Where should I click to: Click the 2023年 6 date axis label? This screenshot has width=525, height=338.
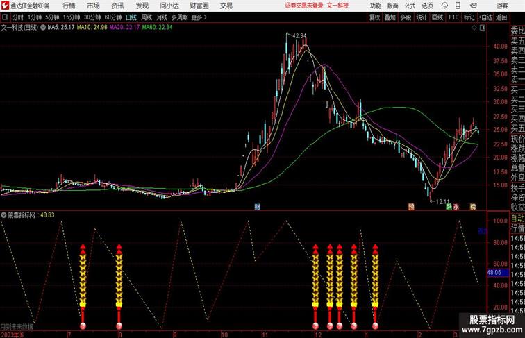point(12,335)
